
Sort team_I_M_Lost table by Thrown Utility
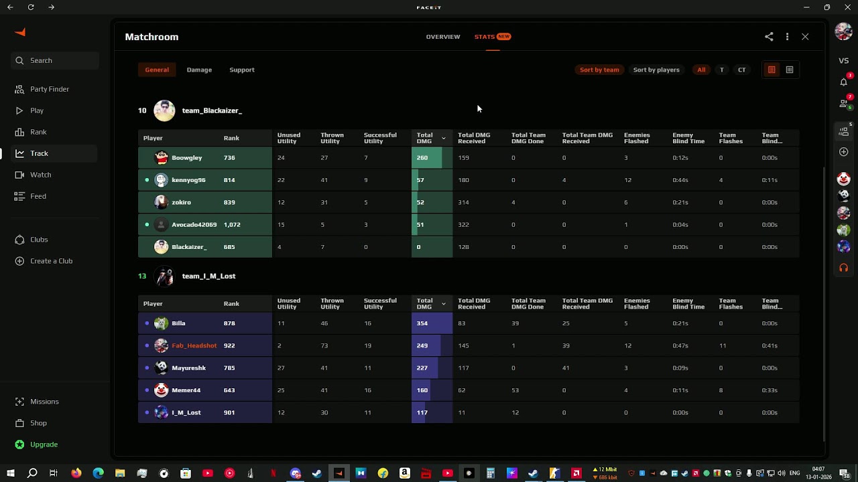coord(332,304)
